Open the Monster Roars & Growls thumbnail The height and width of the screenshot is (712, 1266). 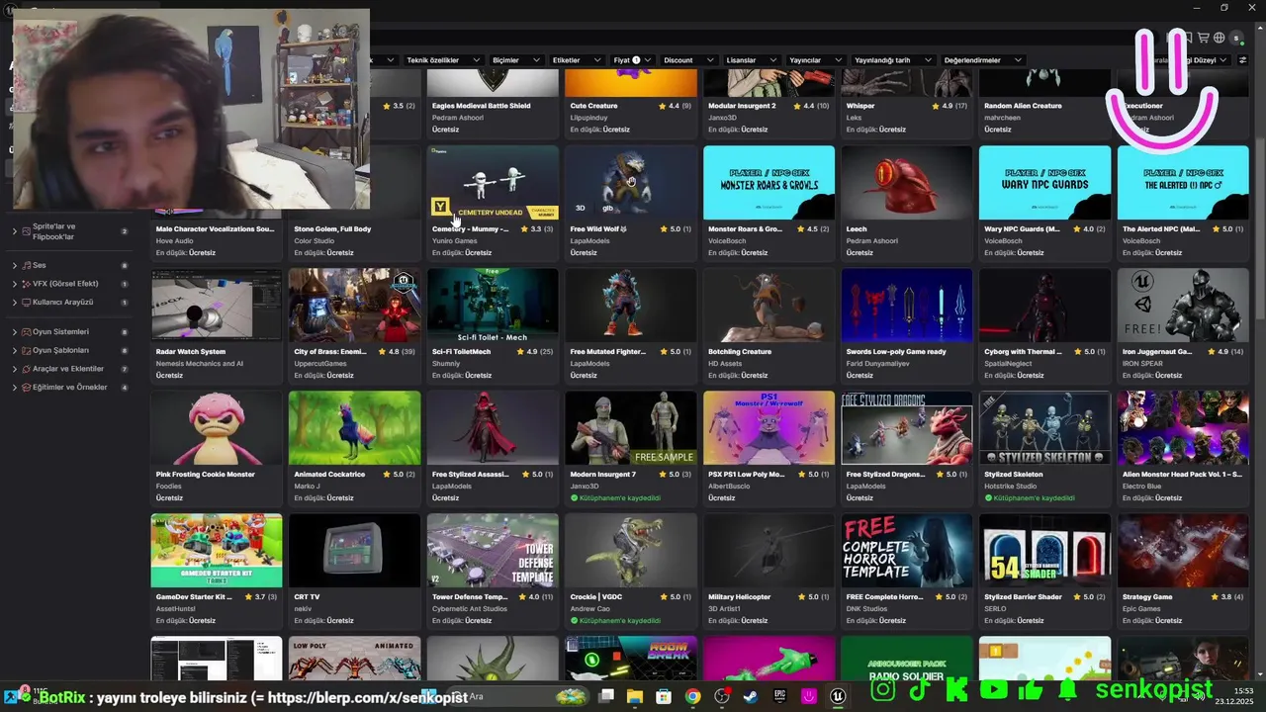pyautogui.click(x=769, y=183)
